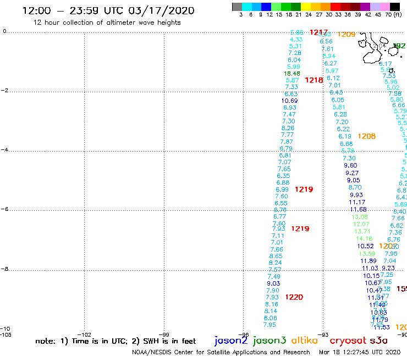The width and height of the screenshot is (407, 357).
Task: Click the blue 9.03 wave height reading
Action: [x=273, y=283]
